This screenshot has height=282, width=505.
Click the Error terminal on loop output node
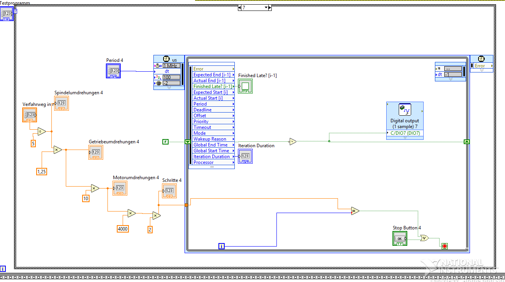(483, 66)
